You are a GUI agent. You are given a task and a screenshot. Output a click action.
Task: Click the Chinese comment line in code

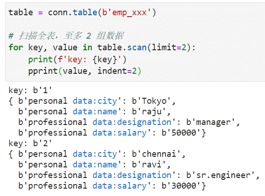66,36
